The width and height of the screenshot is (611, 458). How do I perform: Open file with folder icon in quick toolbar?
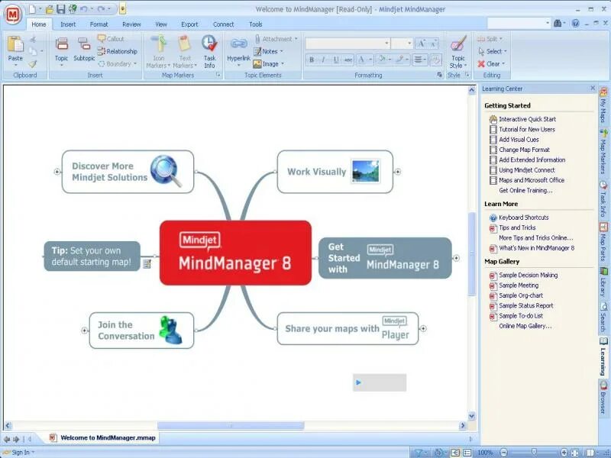(50, 8)
